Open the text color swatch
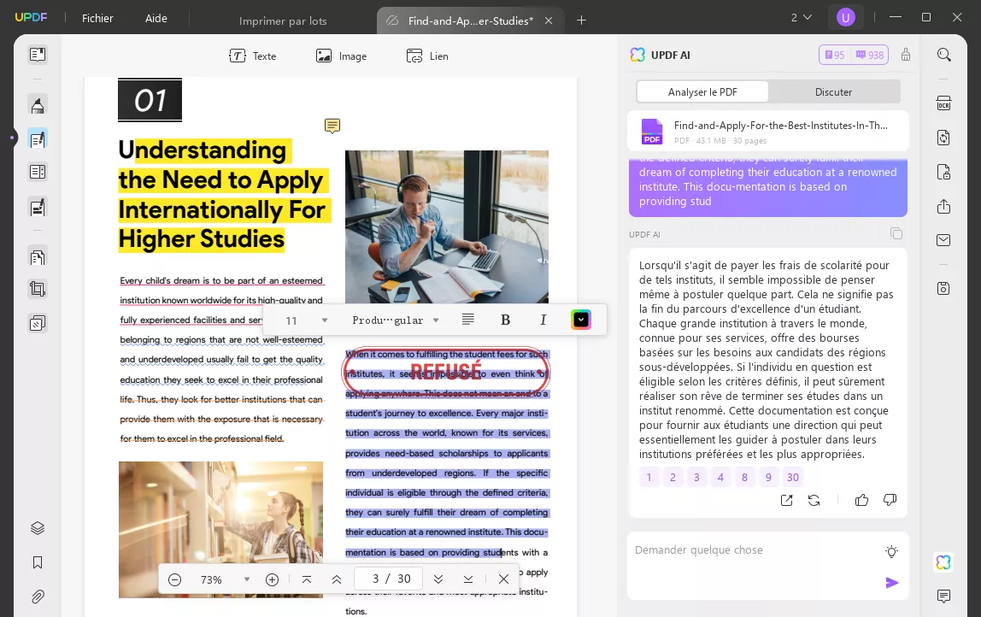 (x=581, y=320)
